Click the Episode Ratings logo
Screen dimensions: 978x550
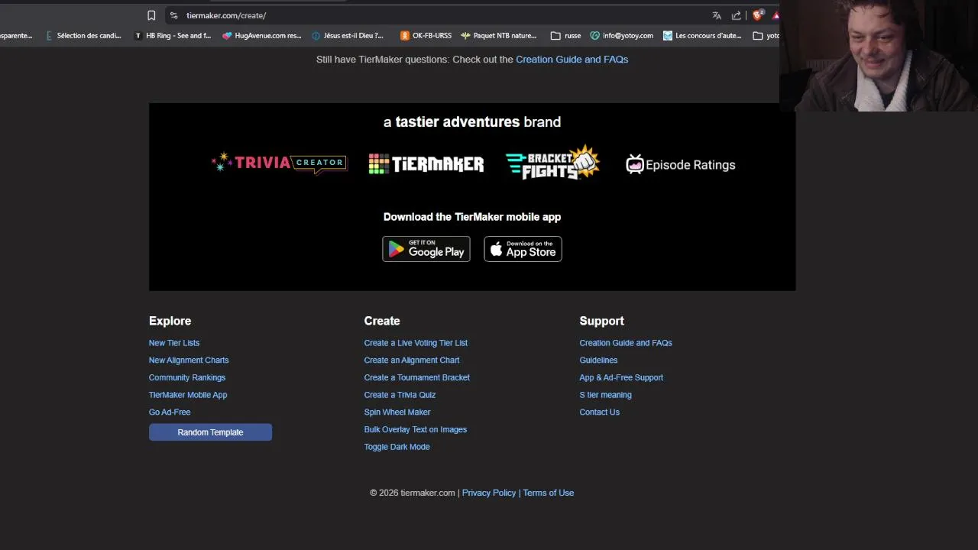coord(680,165)
